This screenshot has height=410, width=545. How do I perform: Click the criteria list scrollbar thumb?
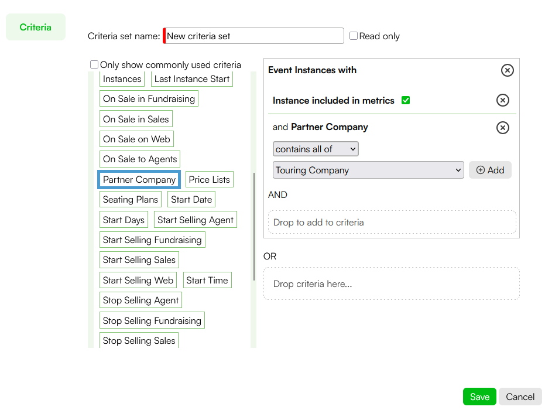point(254,226)
